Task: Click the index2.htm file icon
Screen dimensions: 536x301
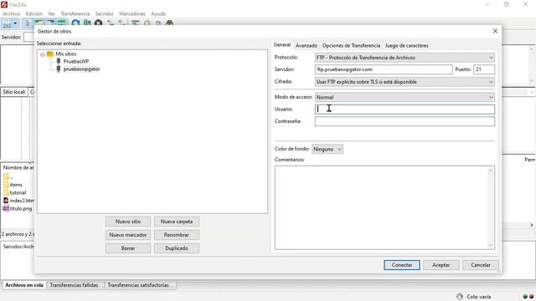Action: [6, 201]
